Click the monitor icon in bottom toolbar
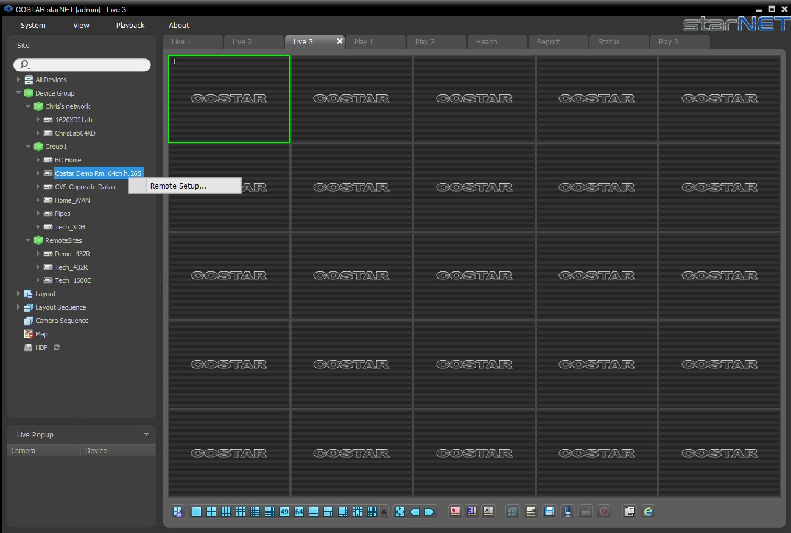791x533 pixels. [568, 512]
